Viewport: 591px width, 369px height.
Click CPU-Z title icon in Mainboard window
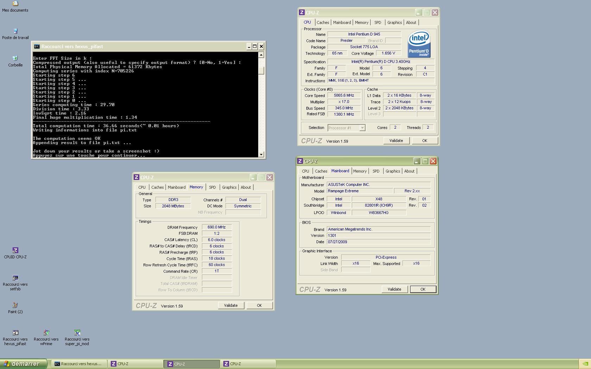click(x=300, y=161)
